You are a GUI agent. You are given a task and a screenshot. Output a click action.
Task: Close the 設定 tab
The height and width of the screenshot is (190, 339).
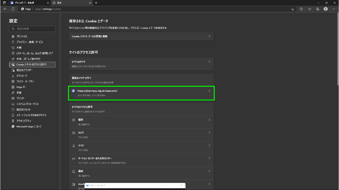tap(90, 3)
